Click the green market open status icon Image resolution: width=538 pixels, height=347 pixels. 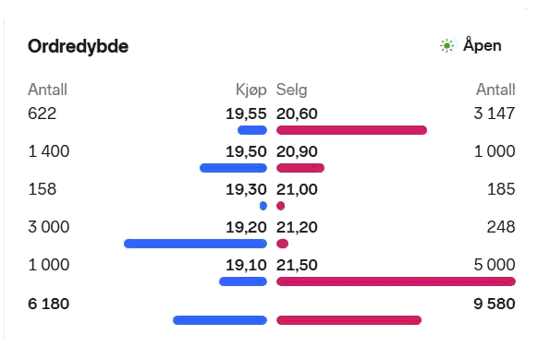click(446, 45)
